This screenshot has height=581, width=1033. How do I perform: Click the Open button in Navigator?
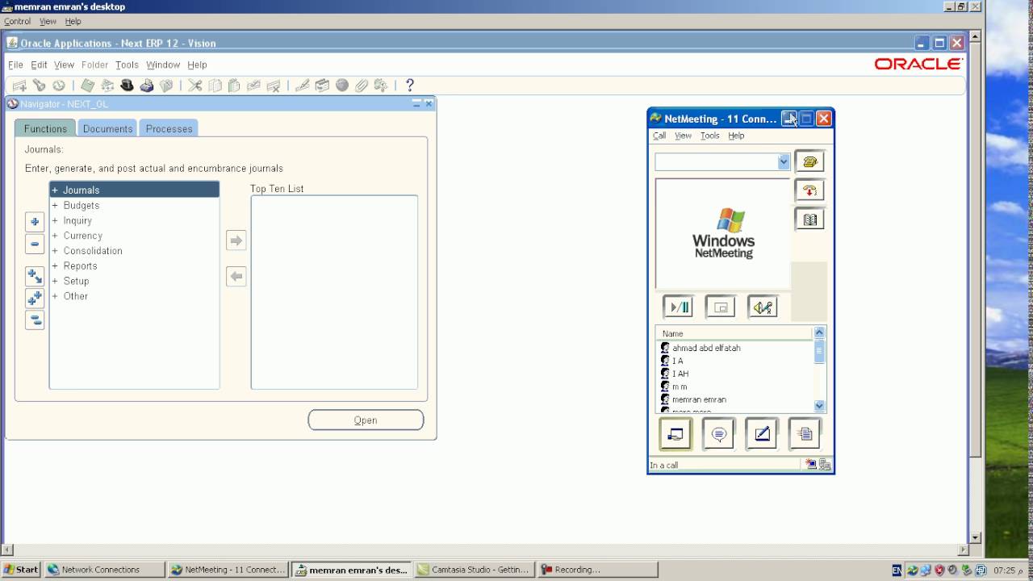point(366,420)
